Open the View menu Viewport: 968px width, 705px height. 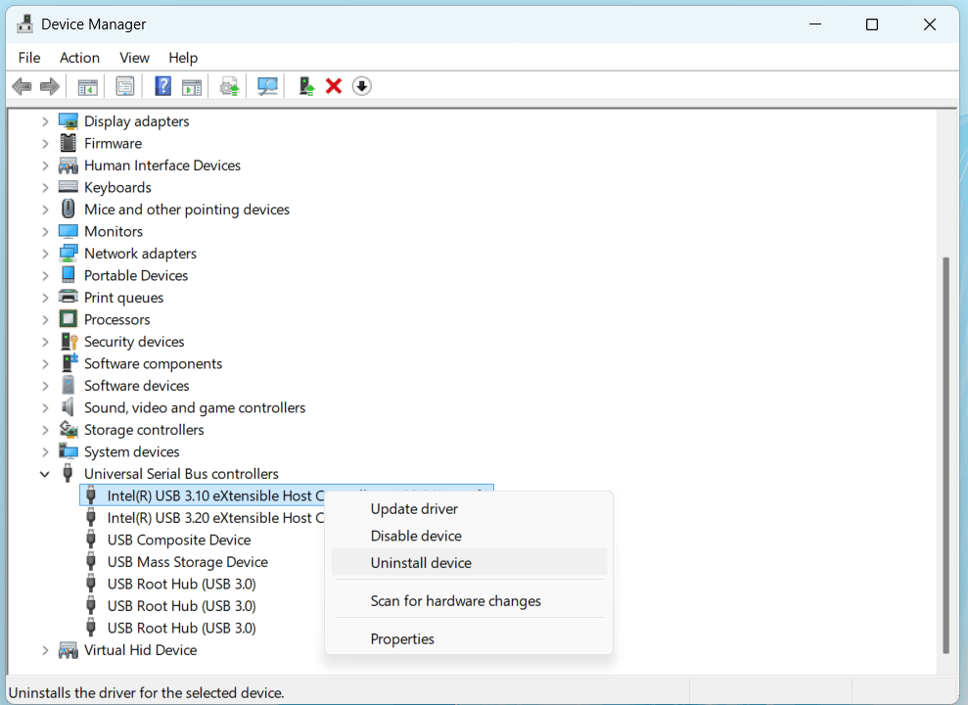coord(134,58)
